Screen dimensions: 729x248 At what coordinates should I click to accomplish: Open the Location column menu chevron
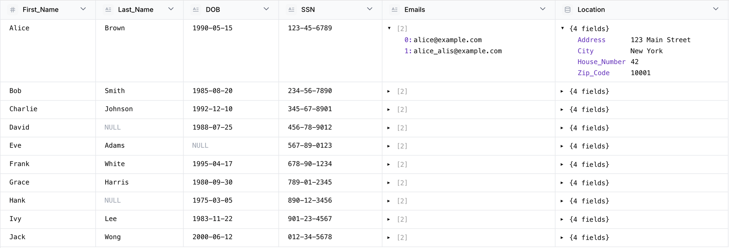pos(715,9)
